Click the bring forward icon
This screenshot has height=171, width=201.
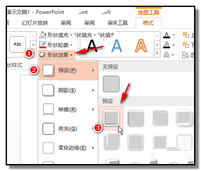(186, 35)
